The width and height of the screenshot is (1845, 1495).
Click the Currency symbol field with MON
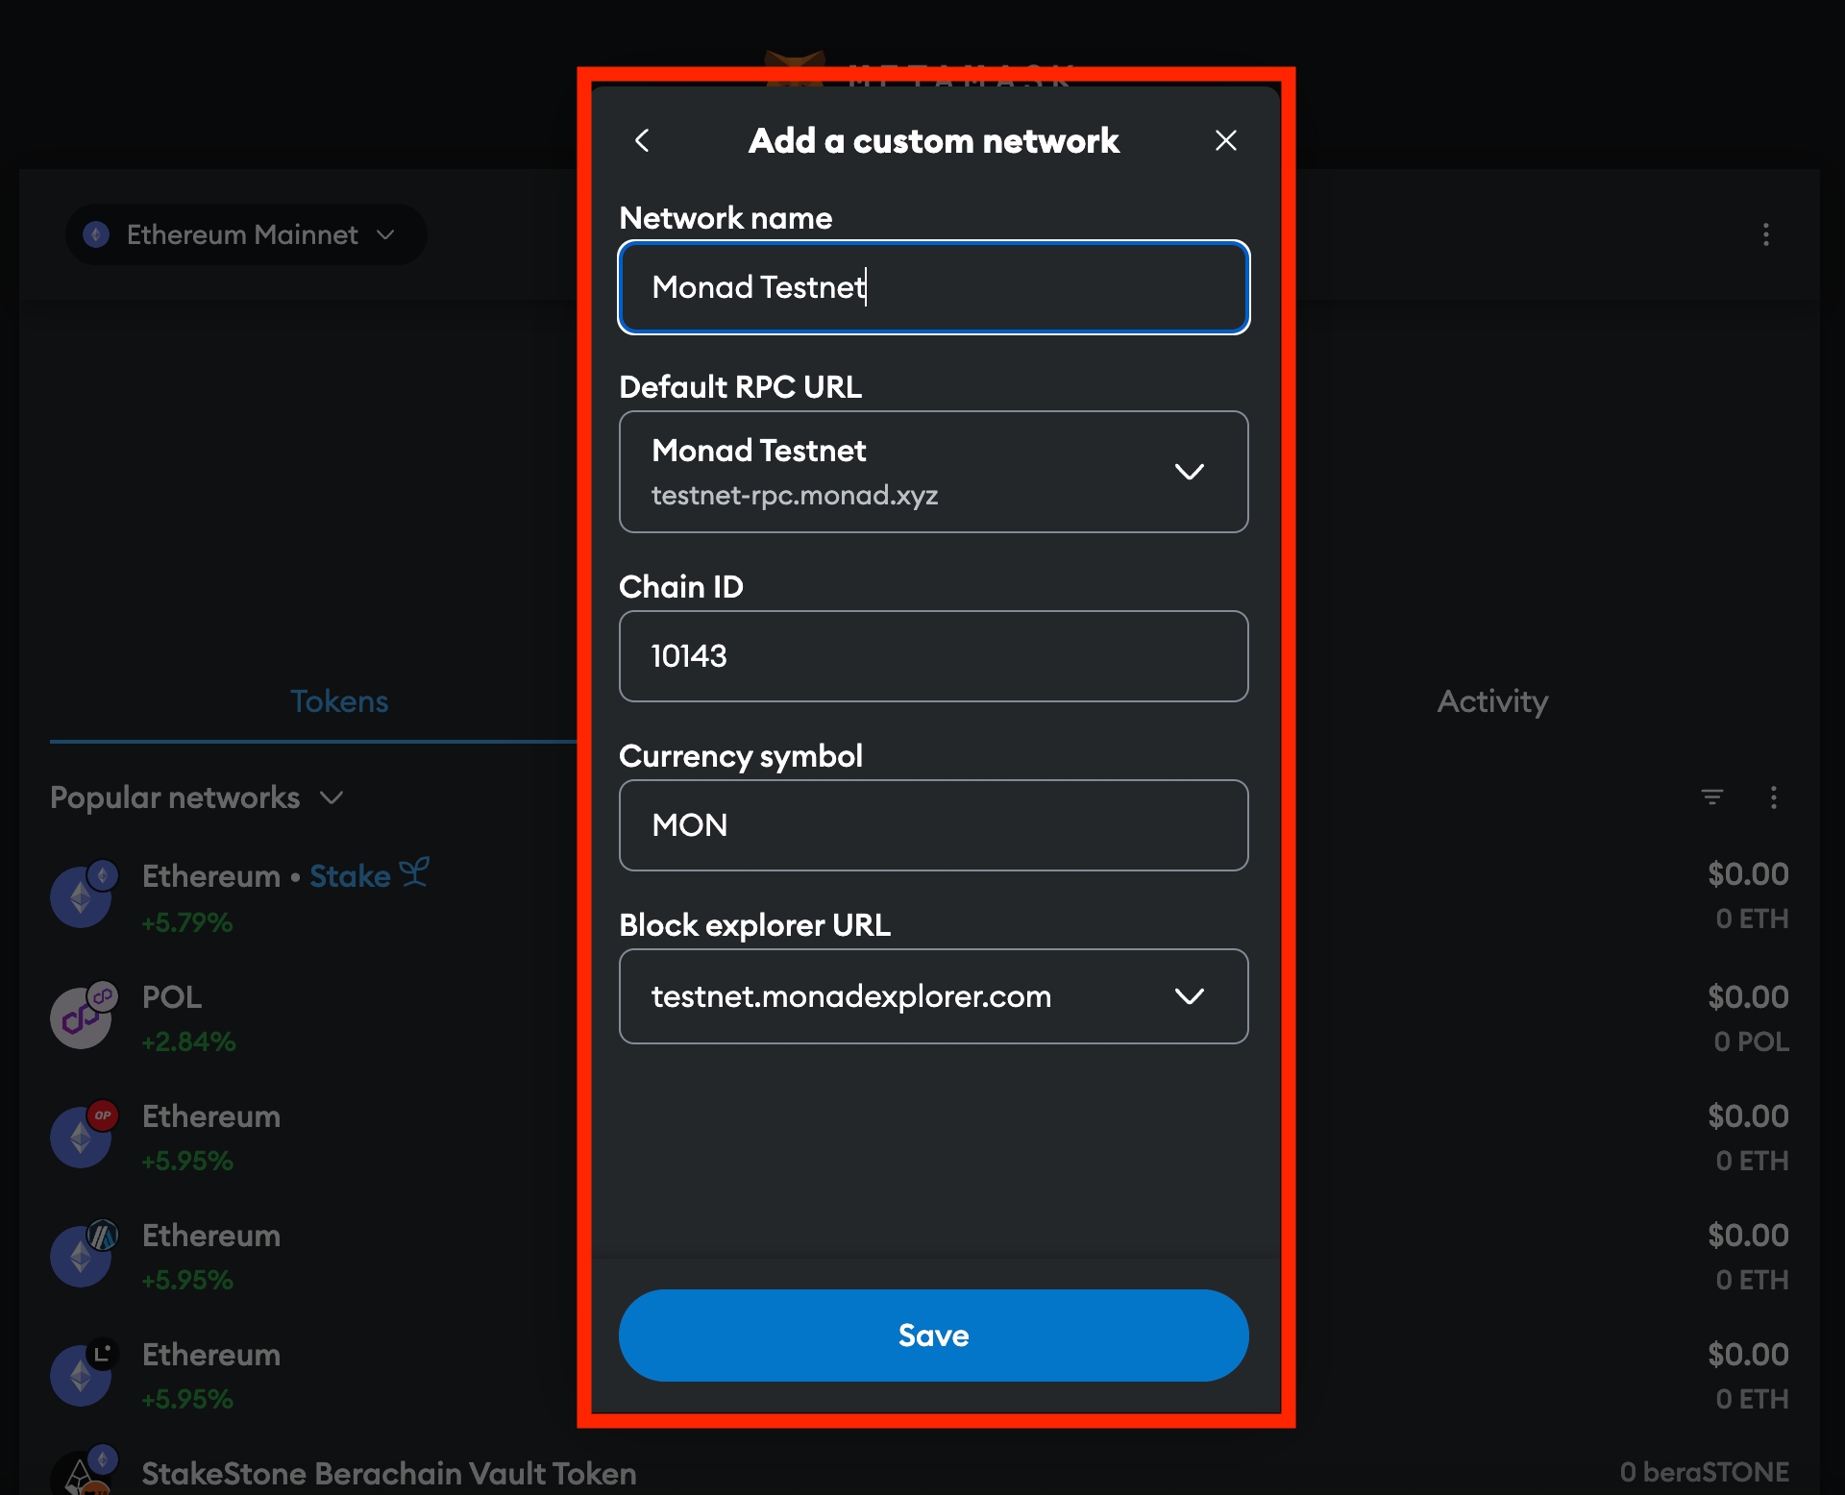tap(933, 825)
